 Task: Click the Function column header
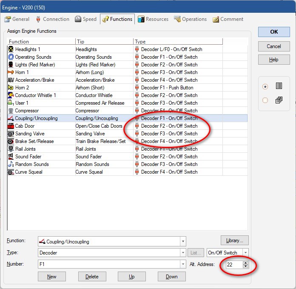click(41, 42)
